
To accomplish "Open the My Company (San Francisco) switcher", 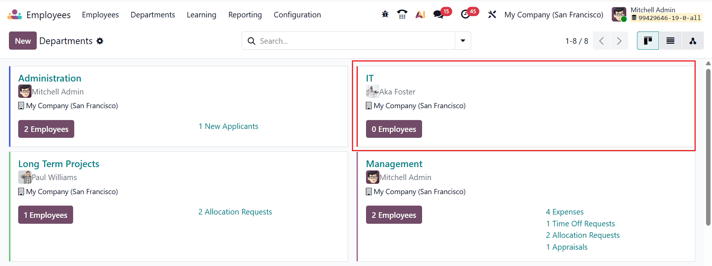I will tap(553, 14).
